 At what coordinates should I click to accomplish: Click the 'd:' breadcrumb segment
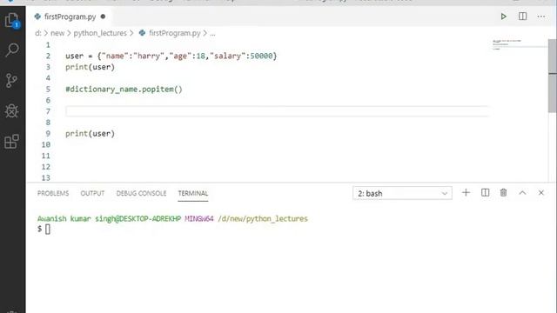point(38,33)
